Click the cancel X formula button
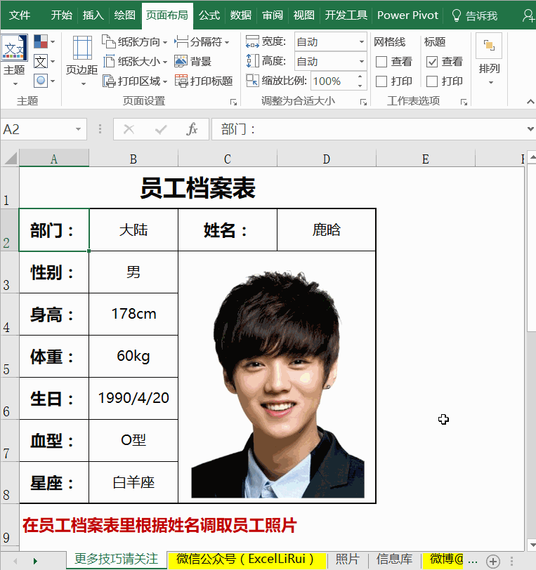This screenshot has width=536, height=570. coord(129,129)
